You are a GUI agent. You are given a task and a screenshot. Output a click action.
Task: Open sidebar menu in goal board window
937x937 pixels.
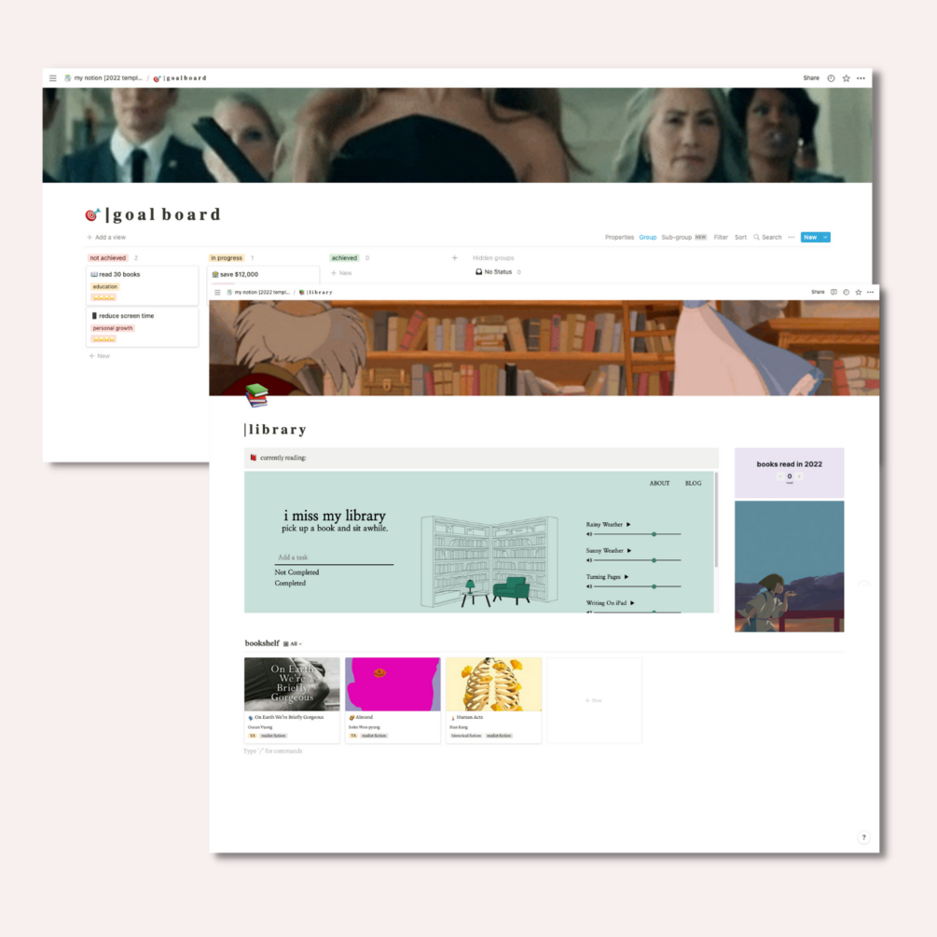(52, 78)
